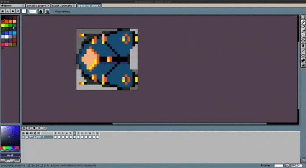Pick the pink palette swatch

[7, 44]
